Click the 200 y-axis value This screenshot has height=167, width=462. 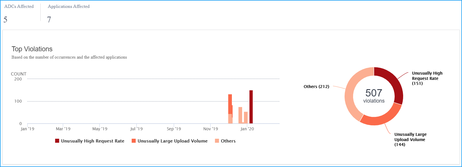(18, 79)
